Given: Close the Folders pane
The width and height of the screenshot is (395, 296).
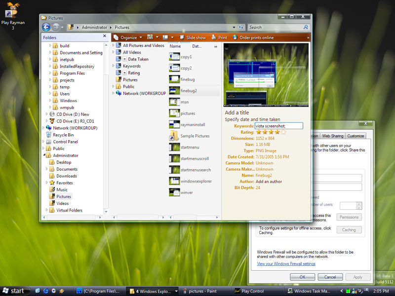Looking at the screenshot, I should pos(105,36).
